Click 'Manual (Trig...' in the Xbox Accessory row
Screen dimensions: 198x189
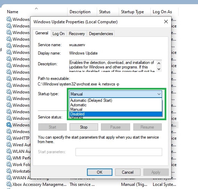pyautogui.click(x=134, y=184)
